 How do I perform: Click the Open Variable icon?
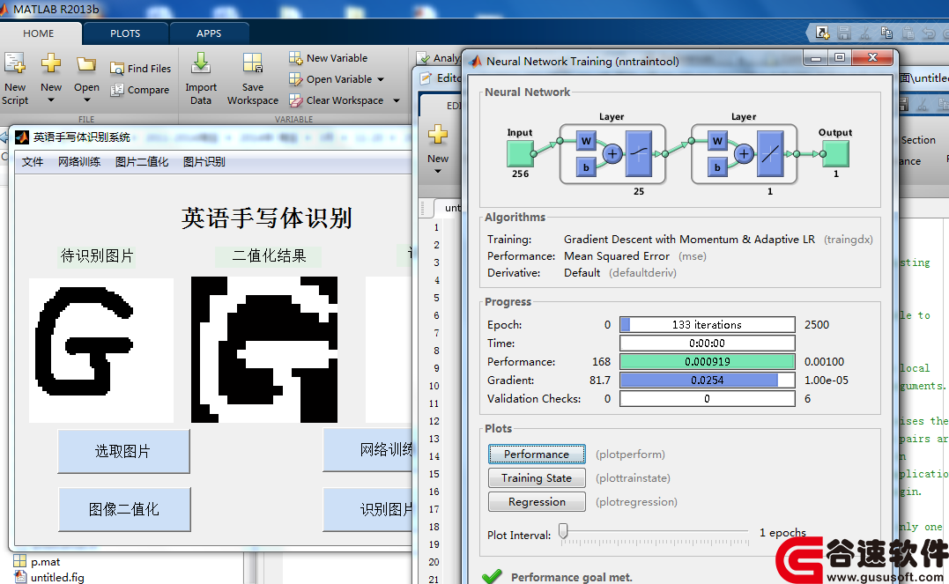click(295, 79)
